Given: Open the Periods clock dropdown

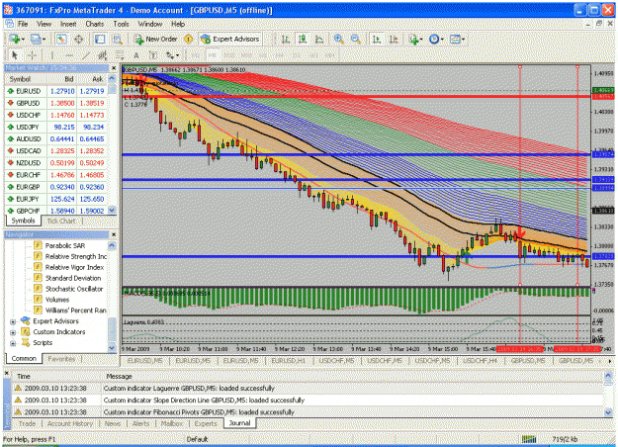Looking at the screenshot, I should (x=436, y=39).
